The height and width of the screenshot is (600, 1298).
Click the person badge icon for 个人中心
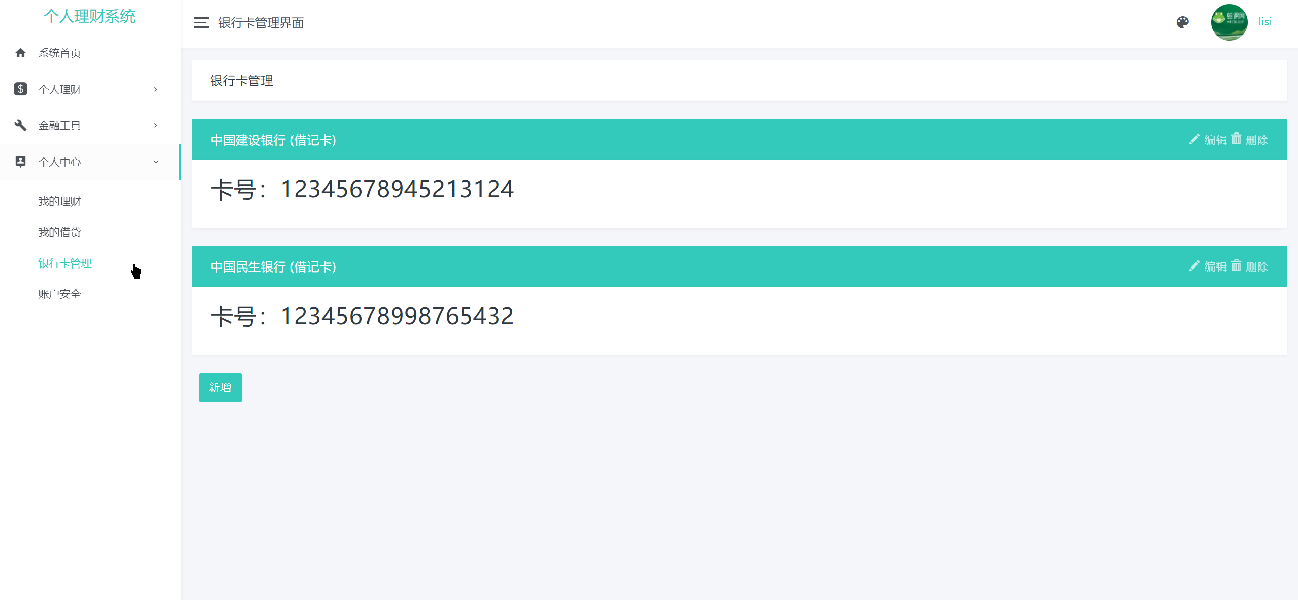click(x=20, y=162)
